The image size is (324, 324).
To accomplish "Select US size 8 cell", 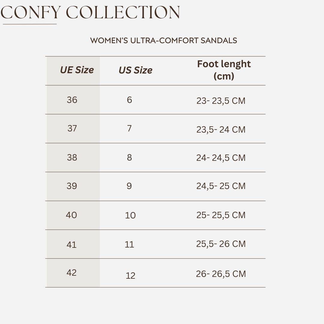I will 129,157.
